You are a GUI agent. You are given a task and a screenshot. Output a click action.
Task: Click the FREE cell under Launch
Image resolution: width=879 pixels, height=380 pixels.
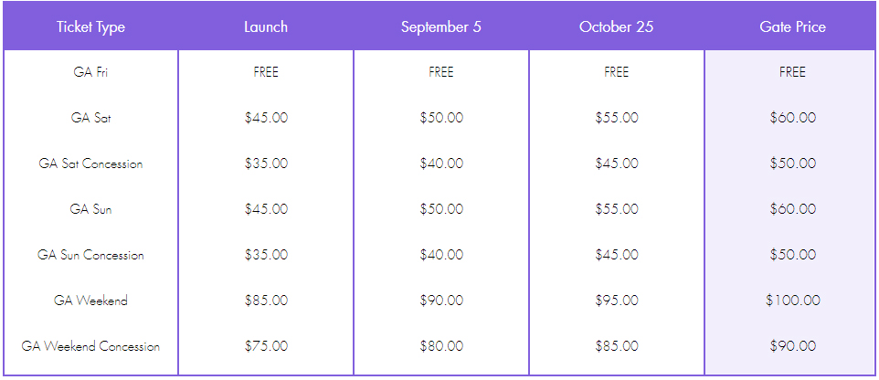coord(266,72)
